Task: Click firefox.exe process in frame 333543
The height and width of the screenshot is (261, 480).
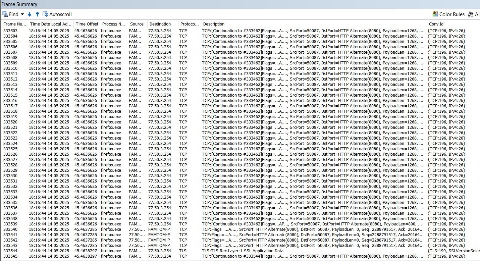Action: click(x=111, y=246)
